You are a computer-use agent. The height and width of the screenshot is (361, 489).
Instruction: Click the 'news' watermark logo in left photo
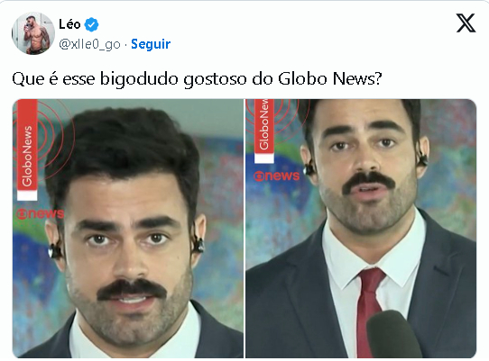(40, 213)
